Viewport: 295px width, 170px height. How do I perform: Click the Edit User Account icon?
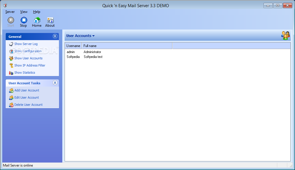11,98
